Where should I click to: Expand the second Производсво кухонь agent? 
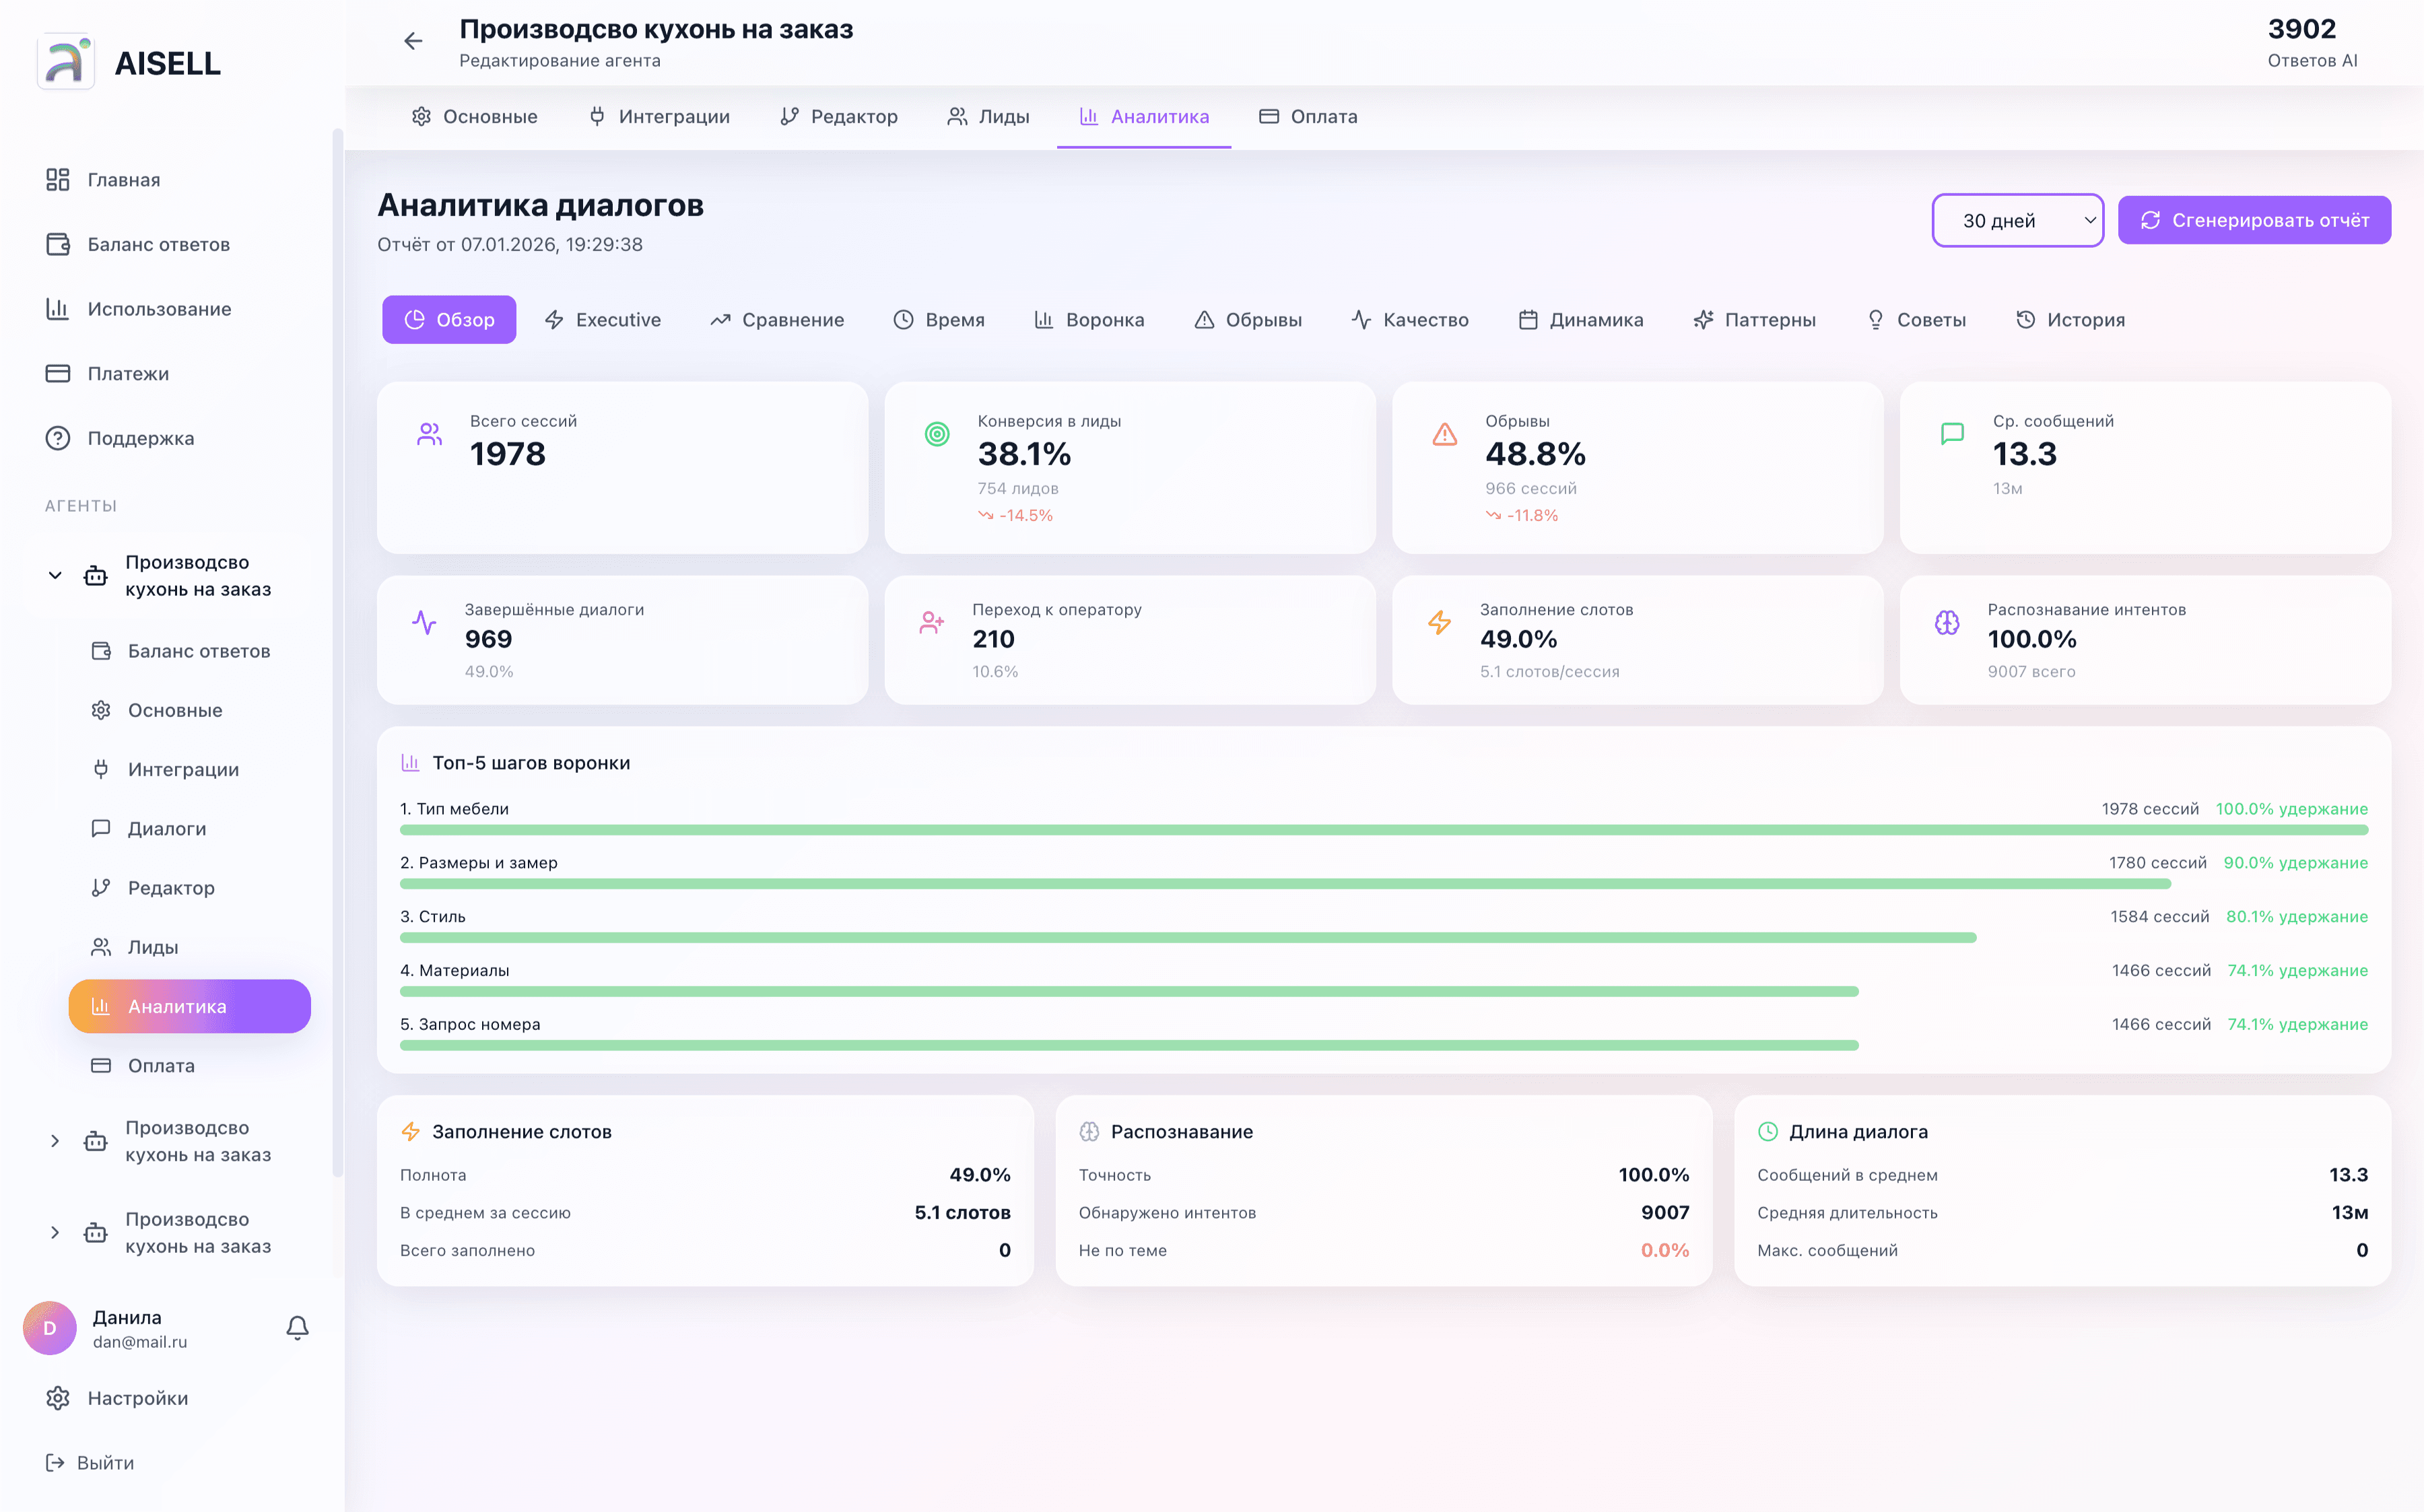pos(55,1141)
